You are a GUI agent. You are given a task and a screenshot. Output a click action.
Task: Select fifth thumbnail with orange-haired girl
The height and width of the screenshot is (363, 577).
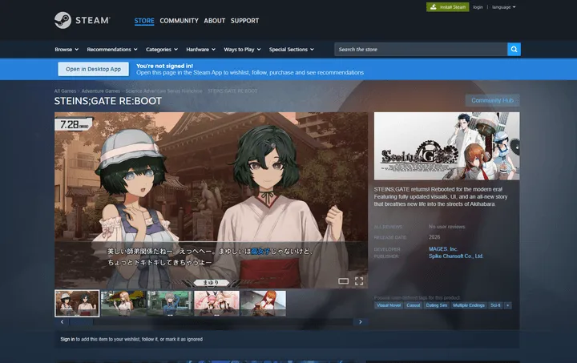pos(263,304)
